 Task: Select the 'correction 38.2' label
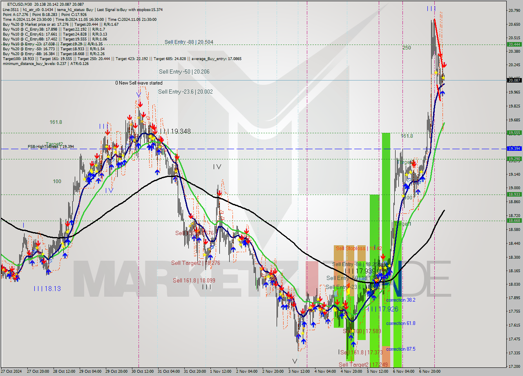point(401,300)
